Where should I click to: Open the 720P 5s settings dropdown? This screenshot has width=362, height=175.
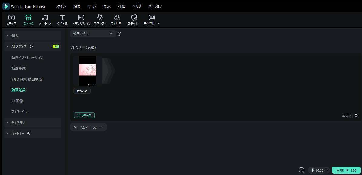88,127
